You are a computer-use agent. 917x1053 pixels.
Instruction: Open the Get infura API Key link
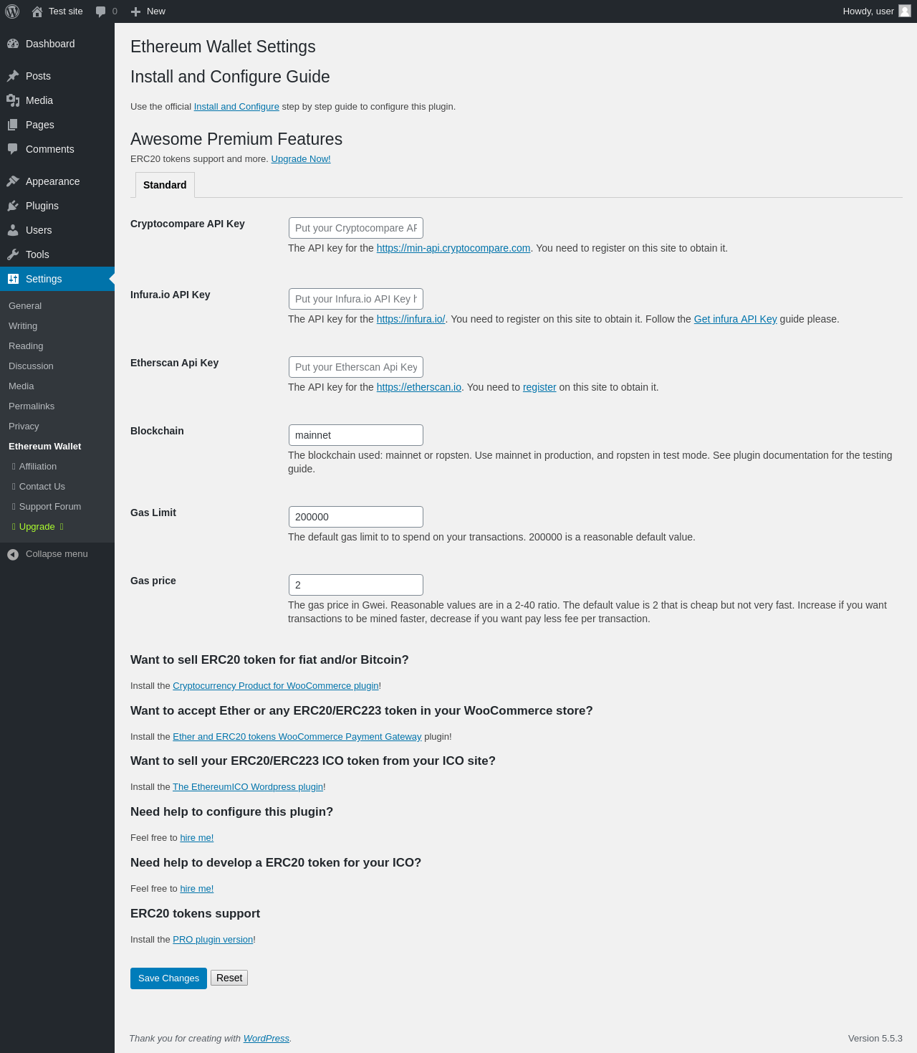click(x=735, y=319)
